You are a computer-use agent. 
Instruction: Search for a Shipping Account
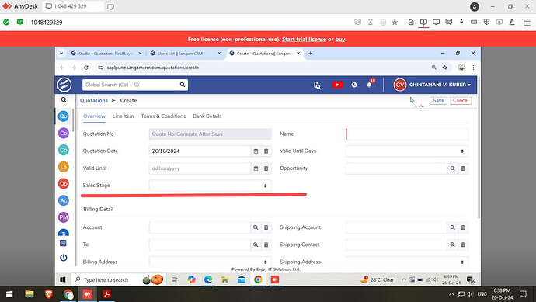pos(453,227)
